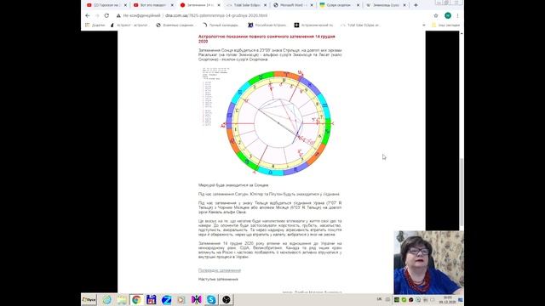Open the Chrome three-dot menu
This screenshot has width=545, height=306.
[x=458, y=15]
